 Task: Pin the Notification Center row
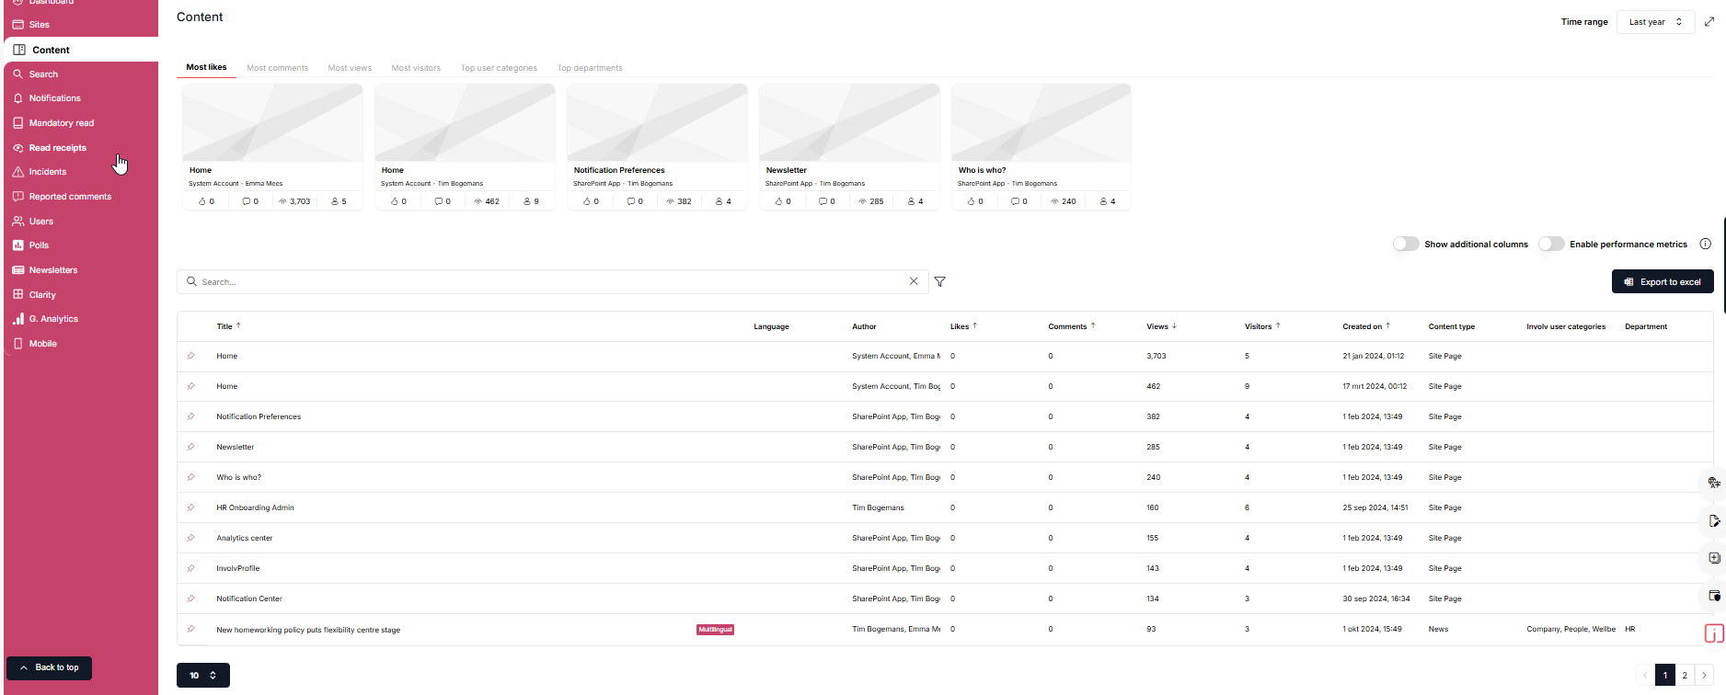point(190,598)
